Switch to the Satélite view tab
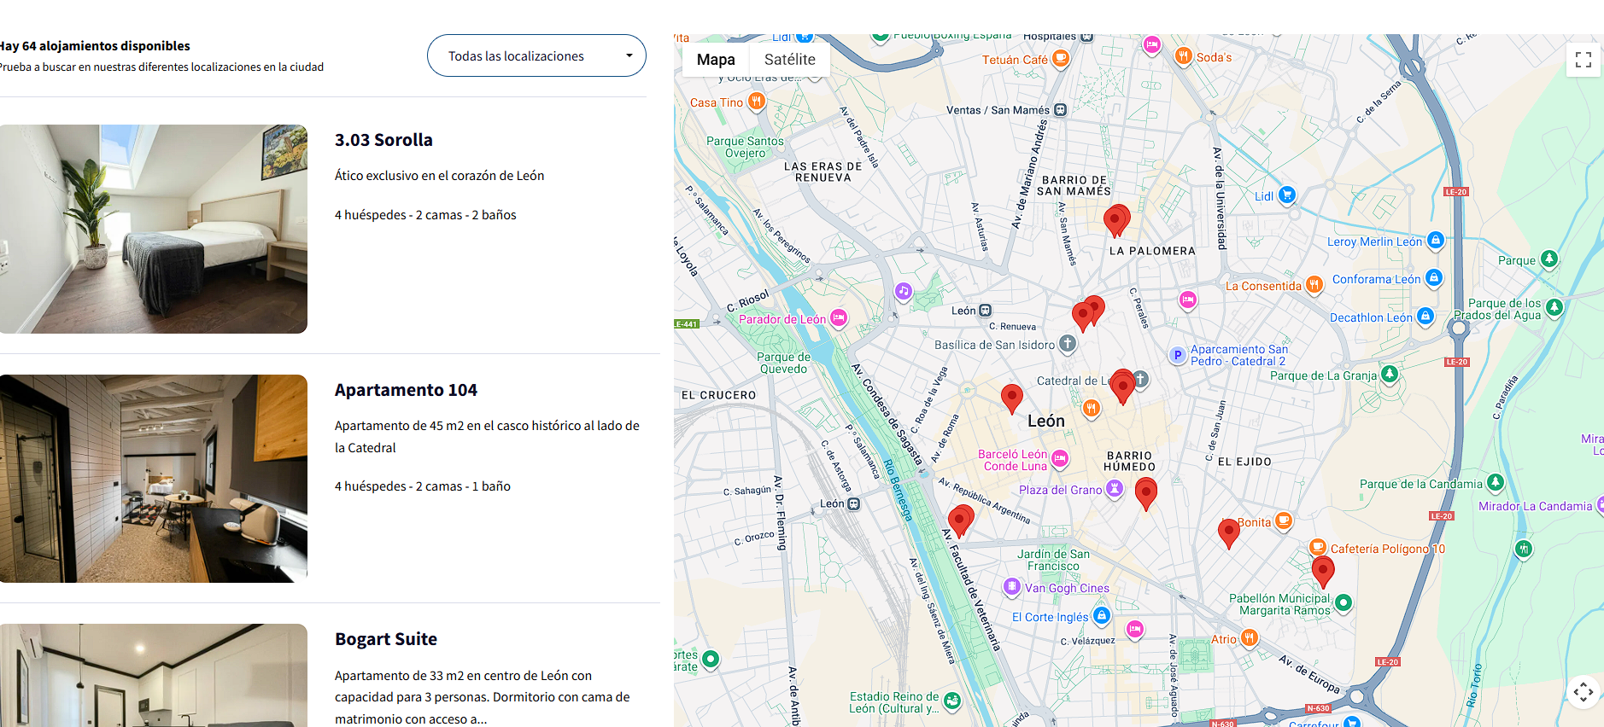The height and width of the screenshot is (727, 1604). (x=789, y=60)
